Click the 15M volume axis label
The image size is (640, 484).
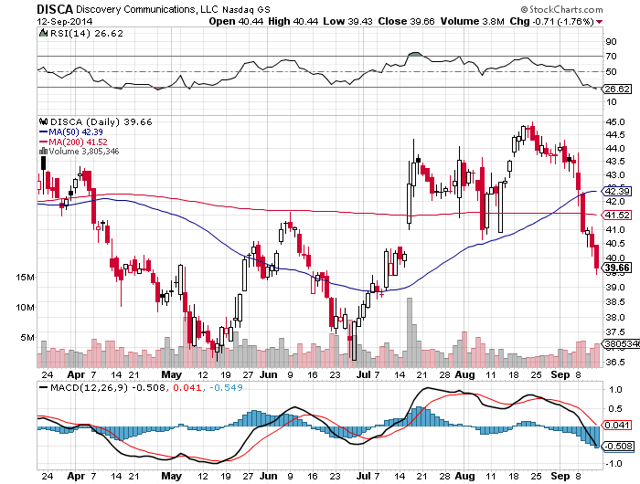pos(26,278)
